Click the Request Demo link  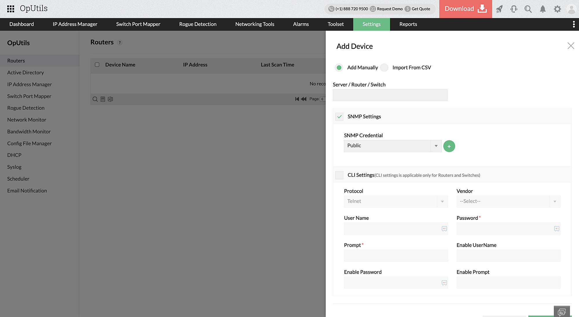click(389, 9)
